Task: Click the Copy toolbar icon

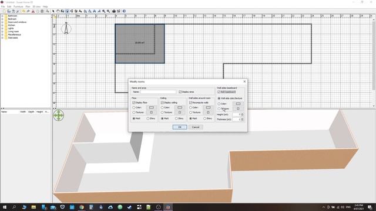Action: pyautogui.click(x=38, y=11)
